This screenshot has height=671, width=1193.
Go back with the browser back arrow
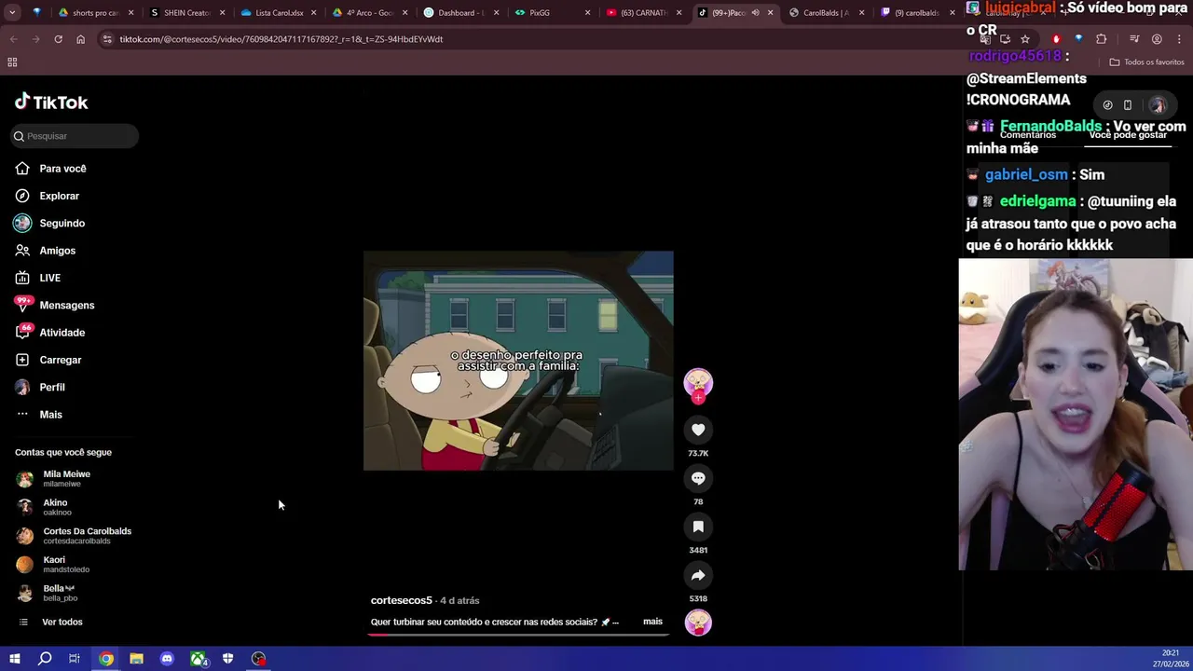[13, 39]
